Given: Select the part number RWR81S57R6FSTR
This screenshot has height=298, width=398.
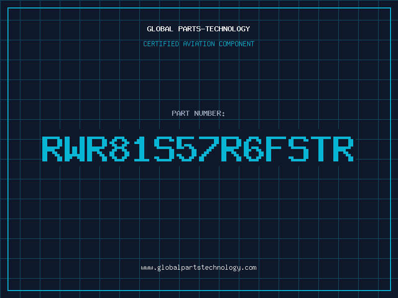Looking at the screenshot, I should coord(198,149).
